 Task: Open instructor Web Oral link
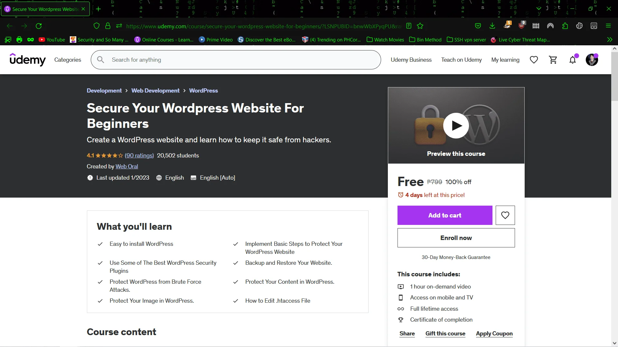(x=127, y=166)
